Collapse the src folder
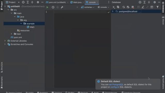This screenshot has height=93, width=165. tap(8, 10)
